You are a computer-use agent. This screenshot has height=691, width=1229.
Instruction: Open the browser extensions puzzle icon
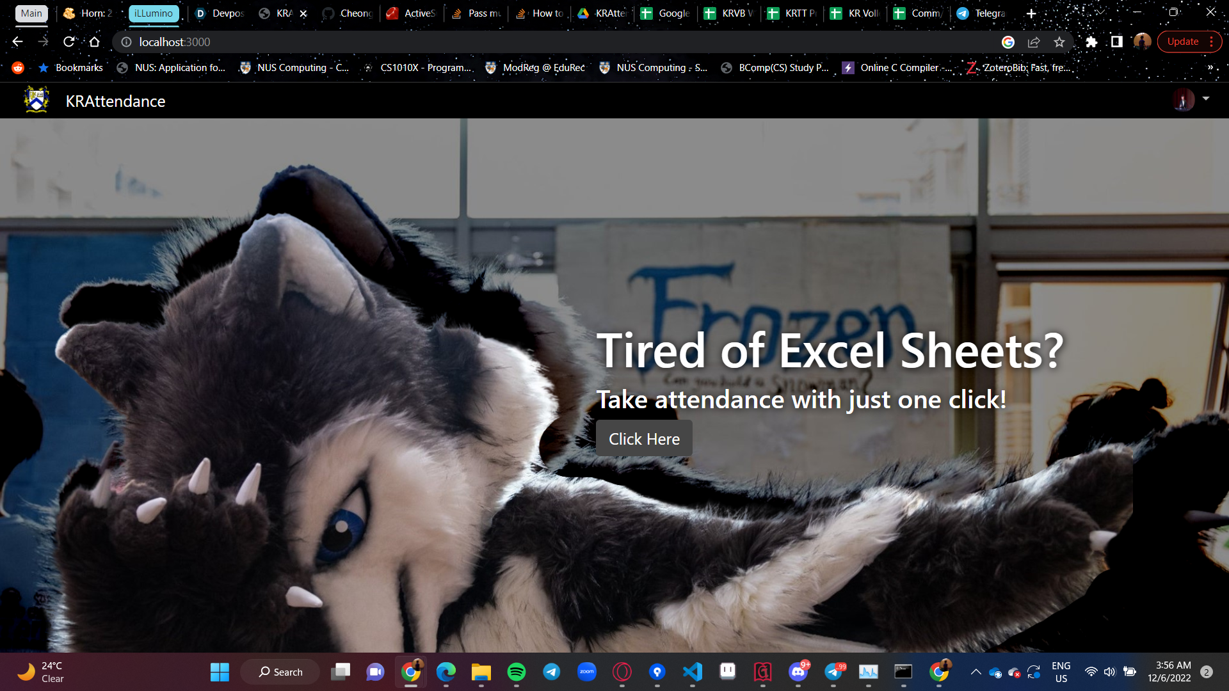pos(1091,42)
